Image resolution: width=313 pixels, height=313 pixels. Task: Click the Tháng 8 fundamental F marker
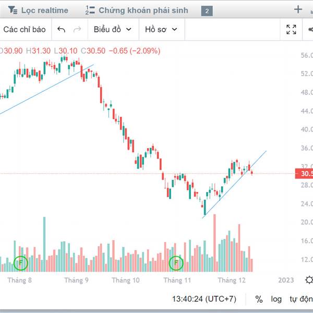pos(21,263)
